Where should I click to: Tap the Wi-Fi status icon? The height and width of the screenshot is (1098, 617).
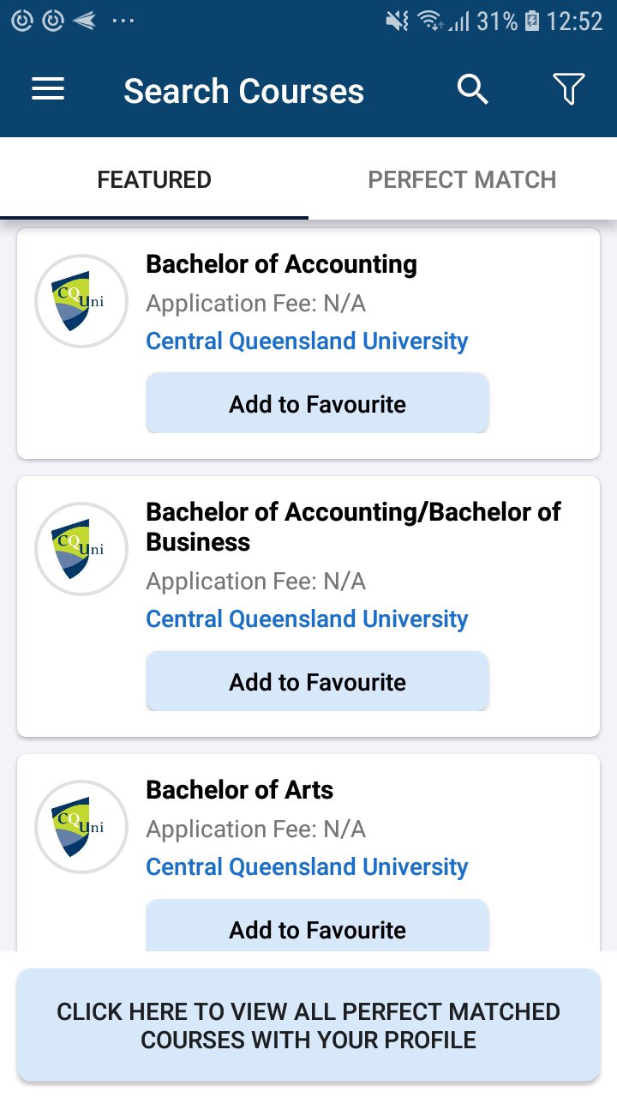429,21
